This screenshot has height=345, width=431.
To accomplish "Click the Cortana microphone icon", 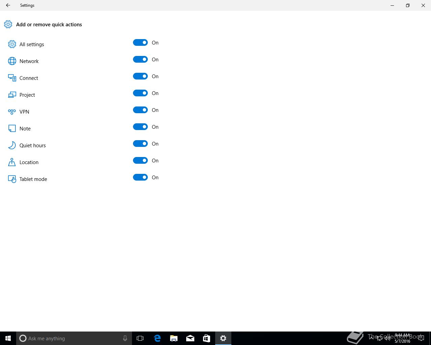I will tap(125, 338).
